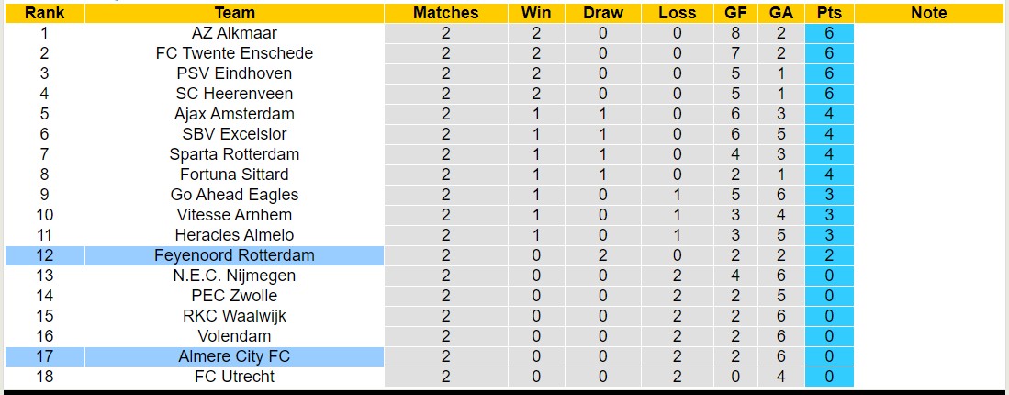This screenshot has width=1009, height=395.
Task: Click the Note column header
Action: click(929, 13)
